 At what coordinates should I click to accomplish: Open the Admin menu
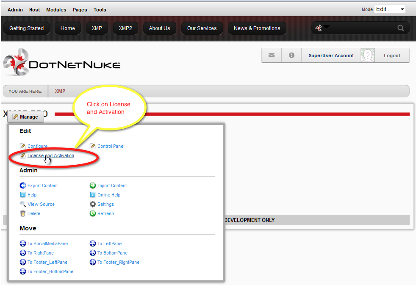[15, 10]
